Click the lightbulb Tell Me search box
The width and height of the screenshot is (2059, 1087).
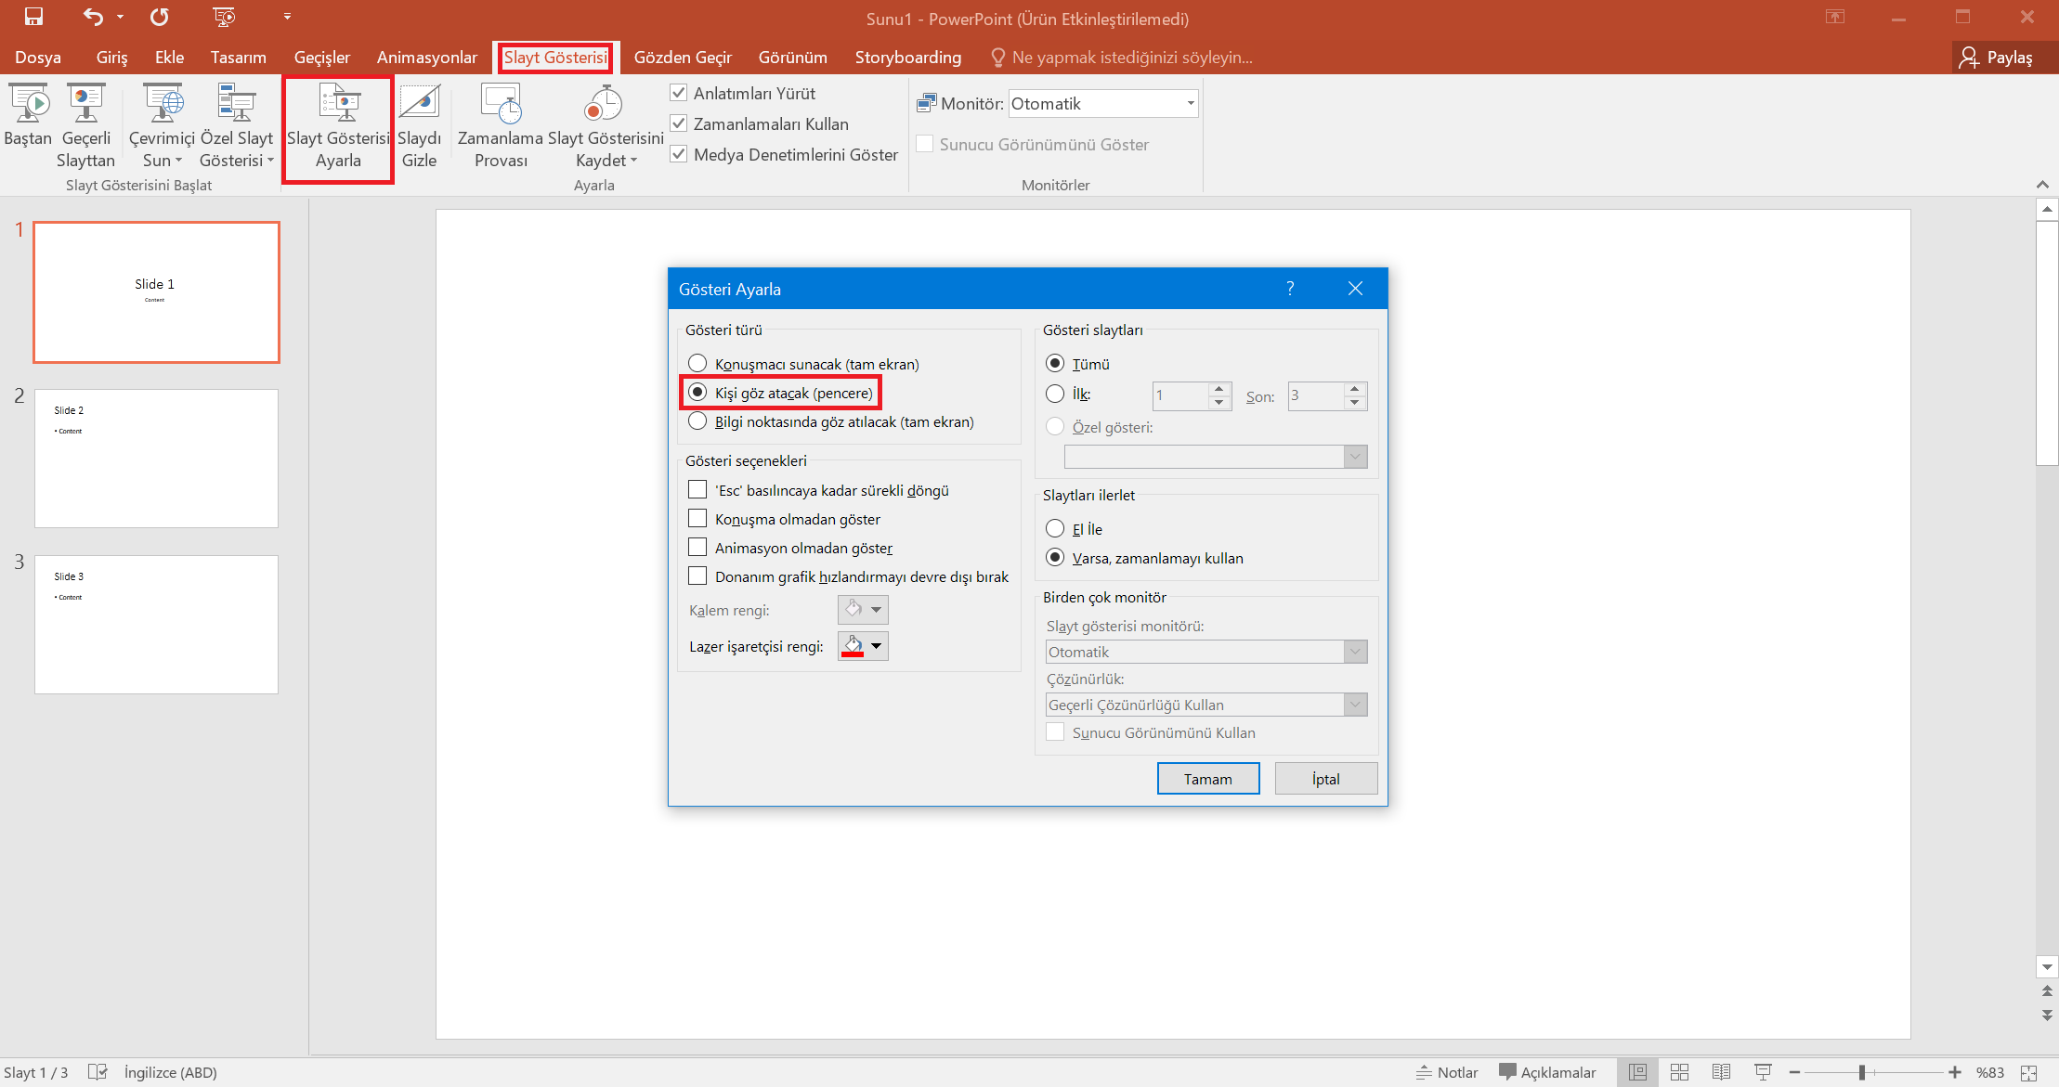1122,58
